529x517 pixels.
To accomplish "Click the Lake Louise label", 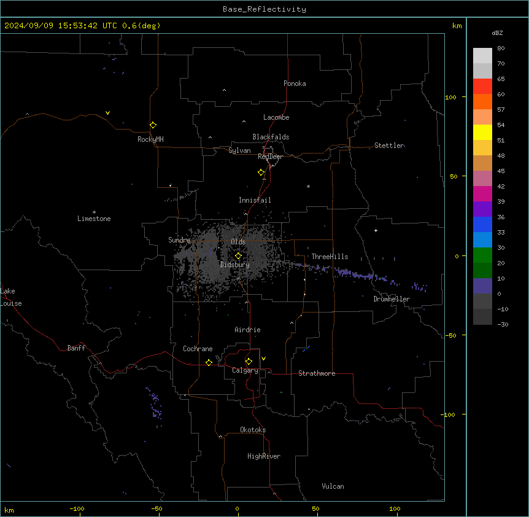I will 11,297.
